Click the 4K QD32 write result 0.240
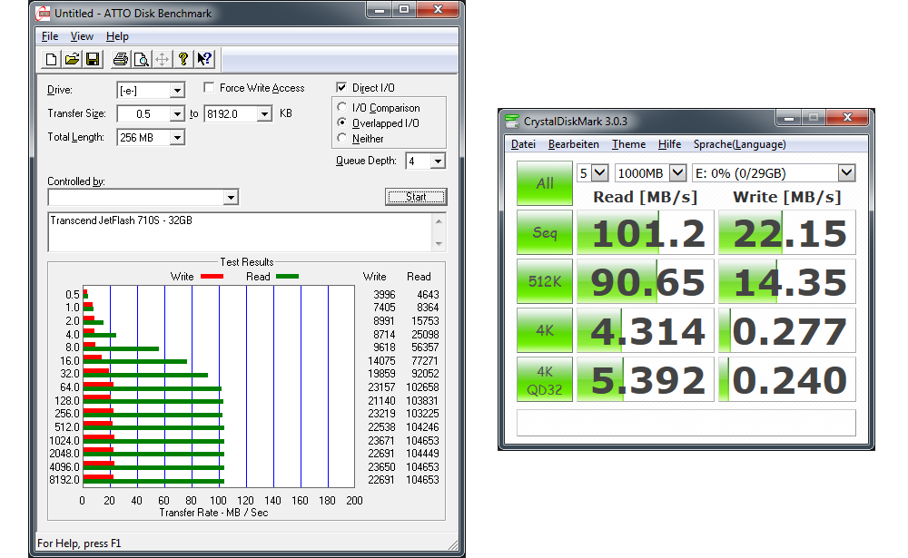Viewport: 908px width, 558px height. click(x=787, y=379)
